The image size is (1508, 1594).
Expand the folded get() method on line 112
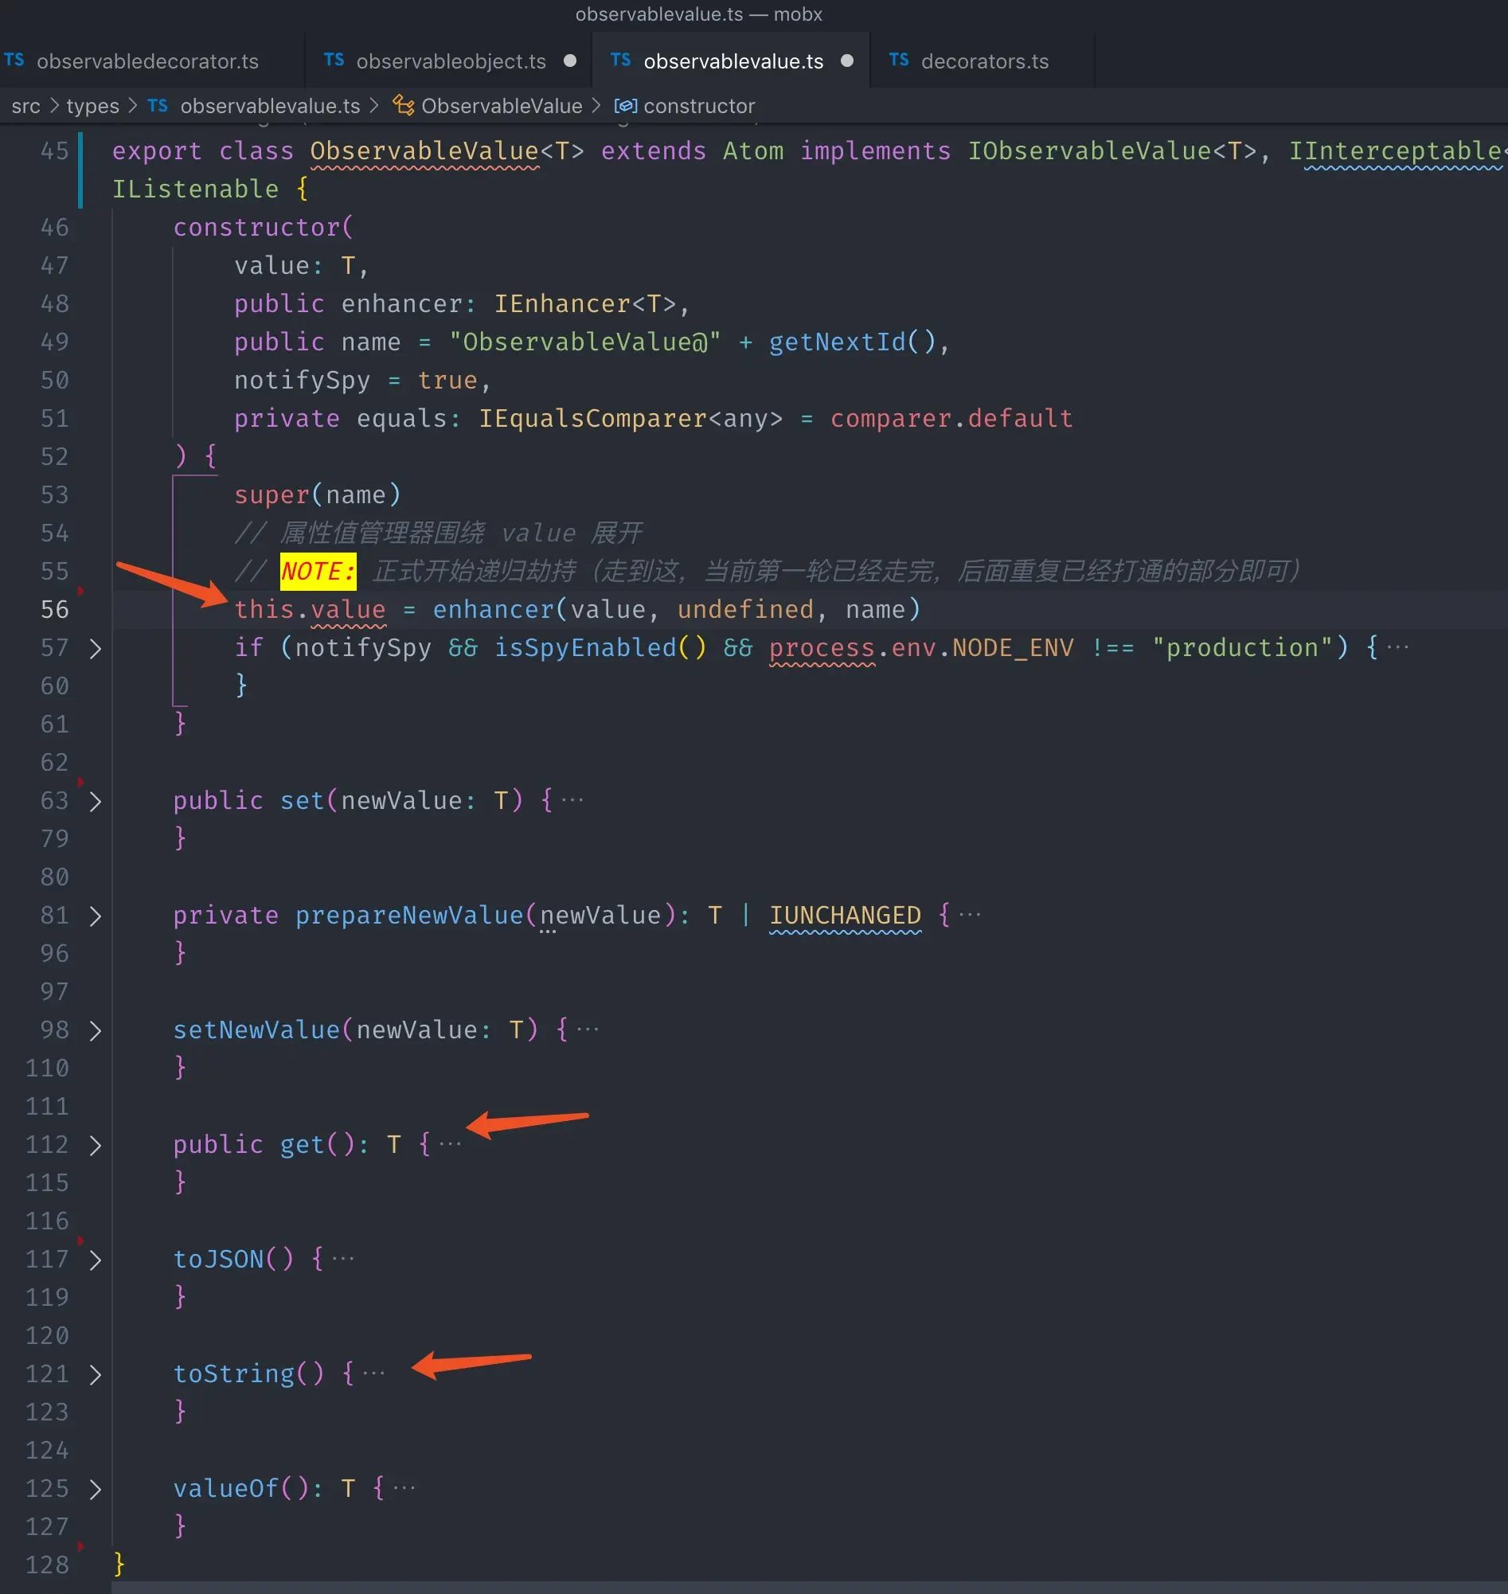click(x=95, y=1146)
